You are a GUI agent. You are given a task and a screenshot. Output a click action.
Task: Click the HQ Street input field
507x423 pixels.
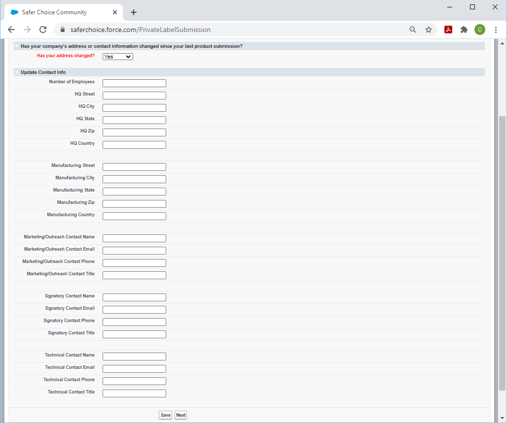pyautogui.click(x=134, y=96)
